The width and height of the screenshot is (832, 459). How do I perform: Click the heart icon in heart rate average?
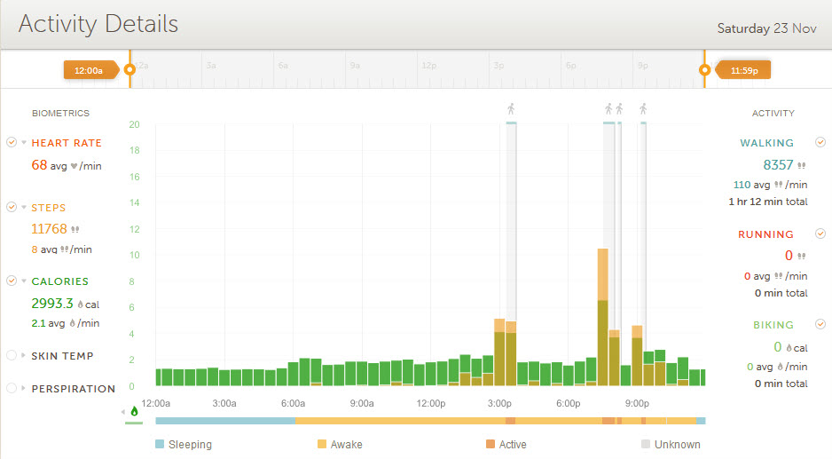click(74, 165)
